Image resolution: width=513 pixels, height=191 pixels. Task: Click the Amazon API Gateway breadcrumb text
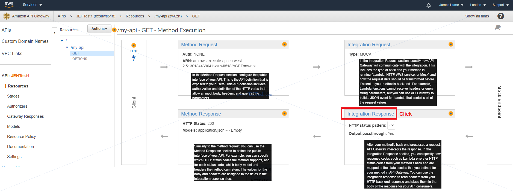pos(31,16)
